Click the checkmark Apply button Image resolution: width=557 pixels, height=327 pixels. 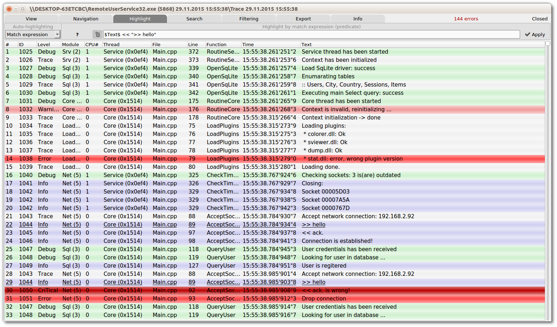(535, 34)
